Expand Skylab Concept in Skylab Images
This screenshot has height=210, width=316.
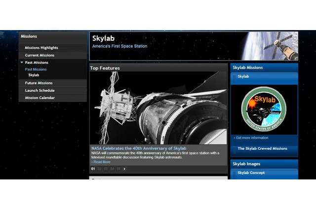point(264,174)
